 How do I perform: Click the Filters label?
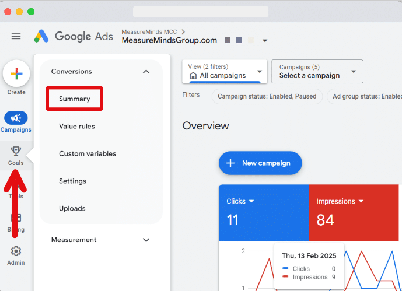pyautogui.click(x=191, y=95)
